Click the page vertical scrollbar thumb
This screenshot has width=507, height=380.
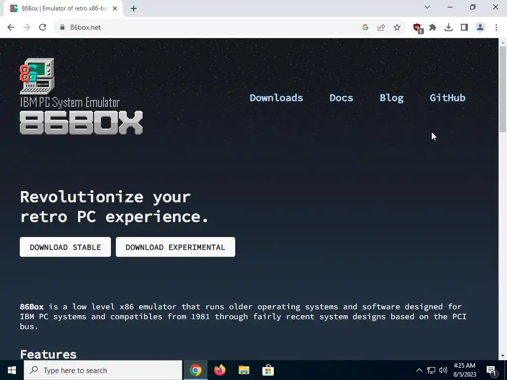(503, 89)
